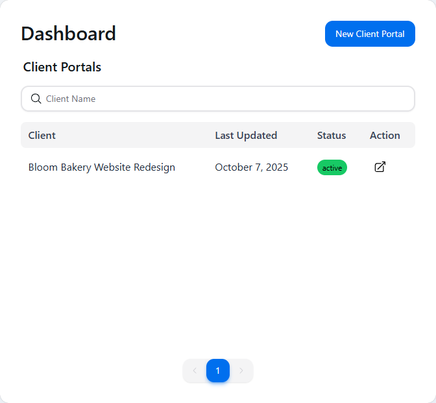Viewport: 436px width, 403px height.
Task: Click the Dashboard page title
Action: click(69, 34)
